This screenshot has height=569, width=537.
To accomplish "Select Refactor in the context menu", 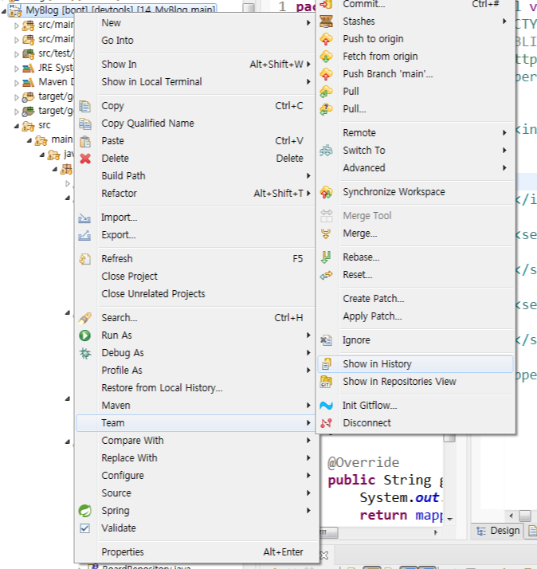I will pyautogui.click(x=119, y=194).
